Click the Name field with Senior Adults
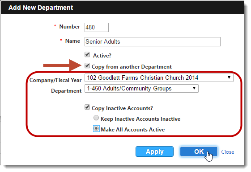This screenshot has height=172, width=251. click(x=153, y=42)
